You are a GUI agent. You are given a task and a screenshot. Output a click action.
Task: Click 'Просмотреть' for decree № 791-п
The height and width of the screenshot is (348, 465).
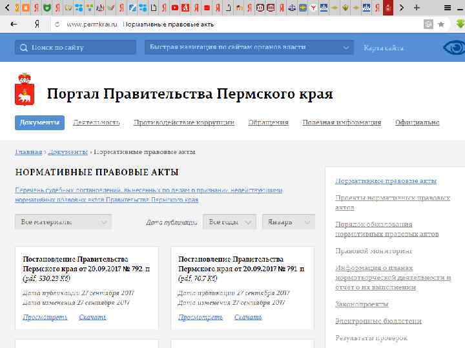coord(200,317)
